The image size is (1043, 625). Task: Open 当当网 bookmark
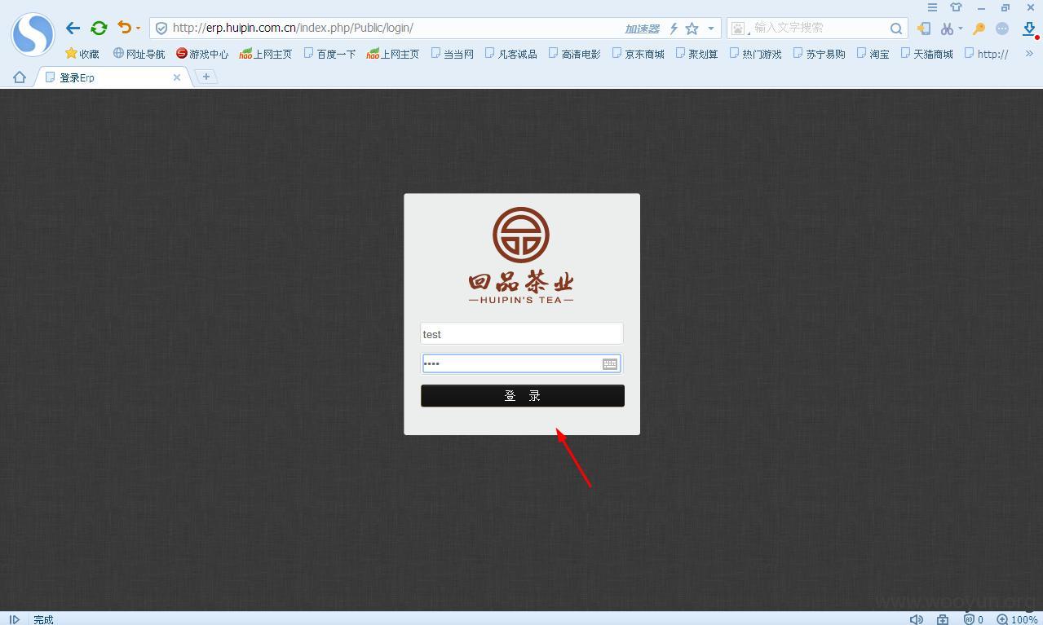click(x=453, y=54)
